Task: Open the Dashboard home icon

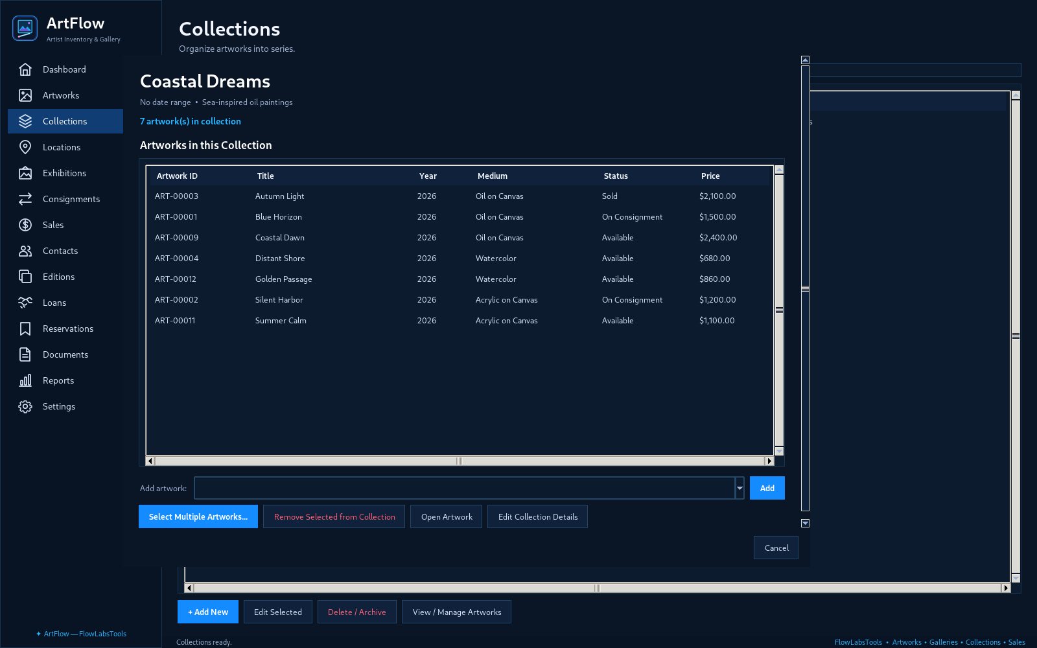Action: (25, 69)
